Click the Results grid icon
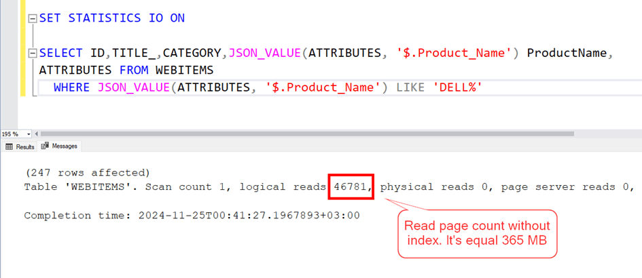642x278 pixels. coord(10,146)
